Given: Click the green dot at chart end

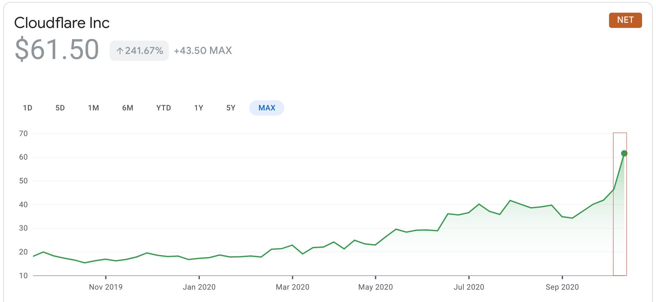Looking at the screenshot, I should click(x=624, y=153).
